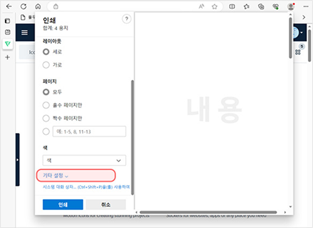Screen dimensions: 313x228
Task: Open browser settings ellipsis menu
Action: click(306, 7)
